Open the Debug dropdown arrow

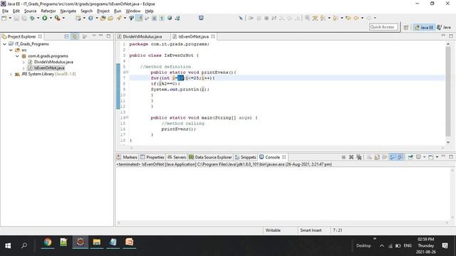coord(38,18)
